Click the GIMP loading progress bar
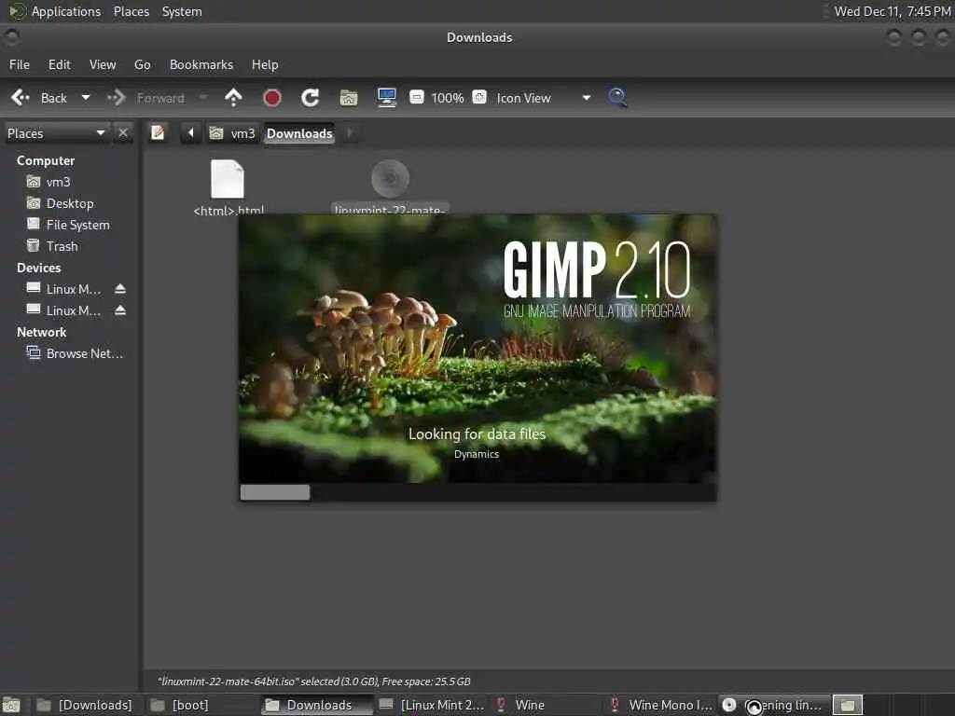The height and width of the screenshot is (716, 955). [477, 492]
